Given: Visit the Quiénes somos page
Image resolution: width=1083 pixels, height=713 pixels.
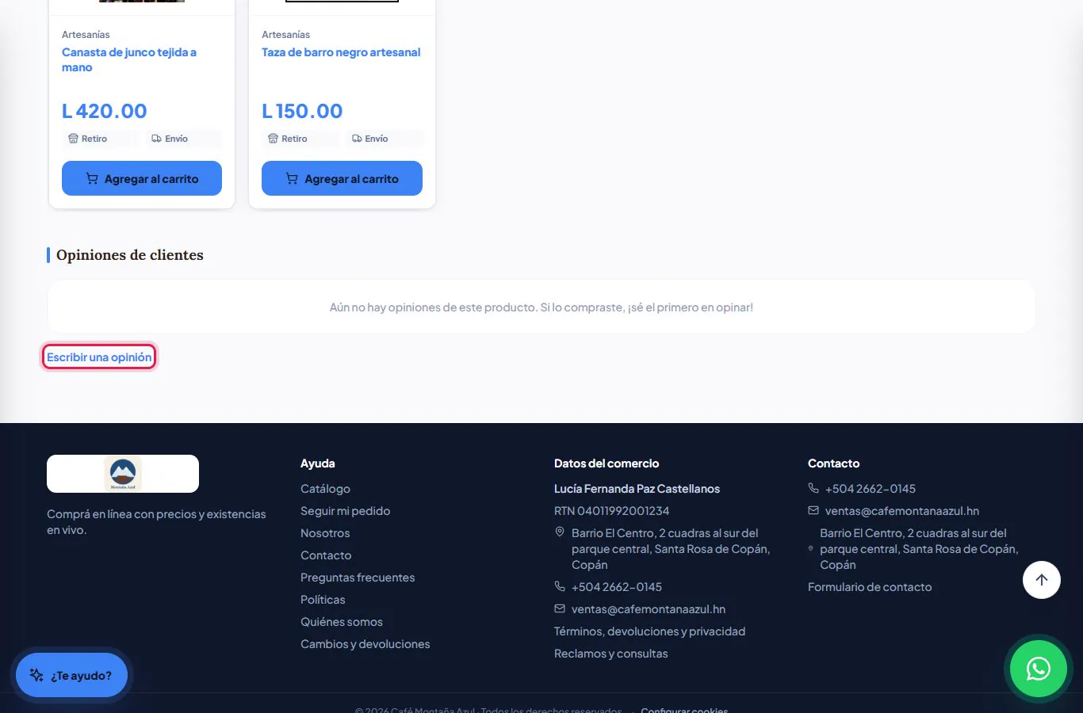Looking at the screenshot, I should coord(342,622).
